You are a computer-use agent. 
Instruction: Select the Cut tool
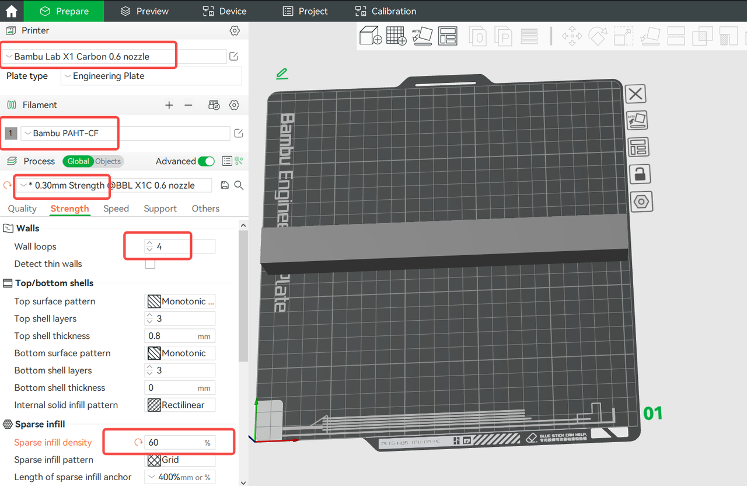point(676,36)
